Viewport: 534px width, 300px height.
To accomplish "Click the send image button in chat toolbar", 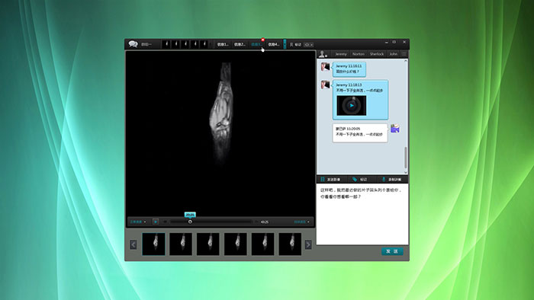I will (x=330, y=180).
